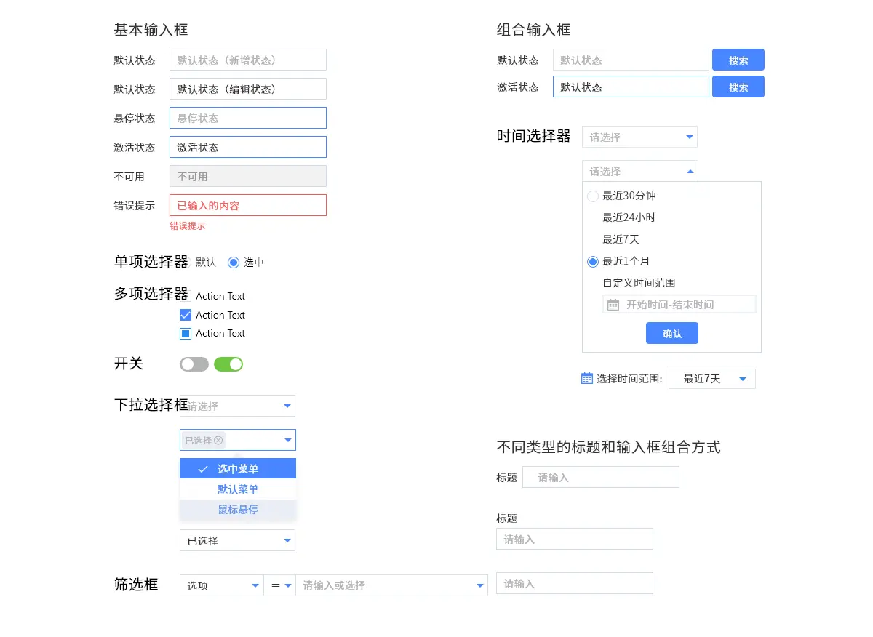Click 请输入 field directly under 标题 label

[575, 539]
